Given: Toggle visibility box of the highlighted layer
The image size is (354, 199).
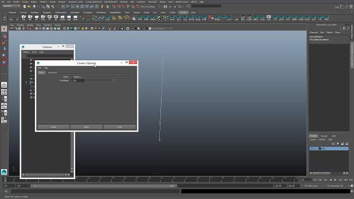Looking at the screenshot, I should pyautogui.click(x=311, y=149).
